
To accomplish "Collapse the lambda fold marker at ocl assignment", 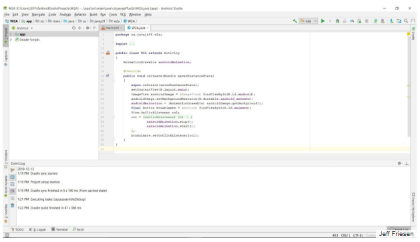I will tap(114, 117).
